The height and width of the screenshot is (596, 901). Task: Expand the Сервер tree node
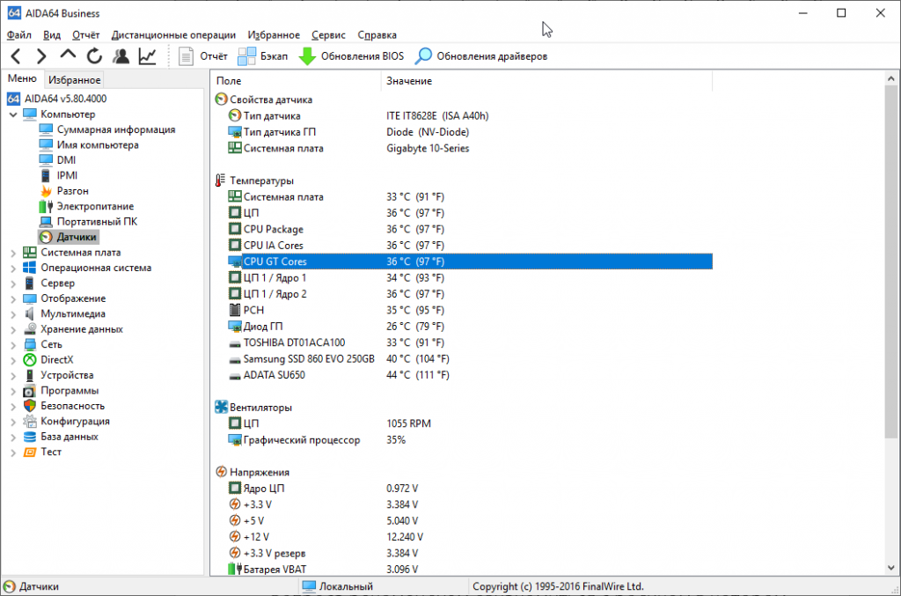[x=13, y=283]
